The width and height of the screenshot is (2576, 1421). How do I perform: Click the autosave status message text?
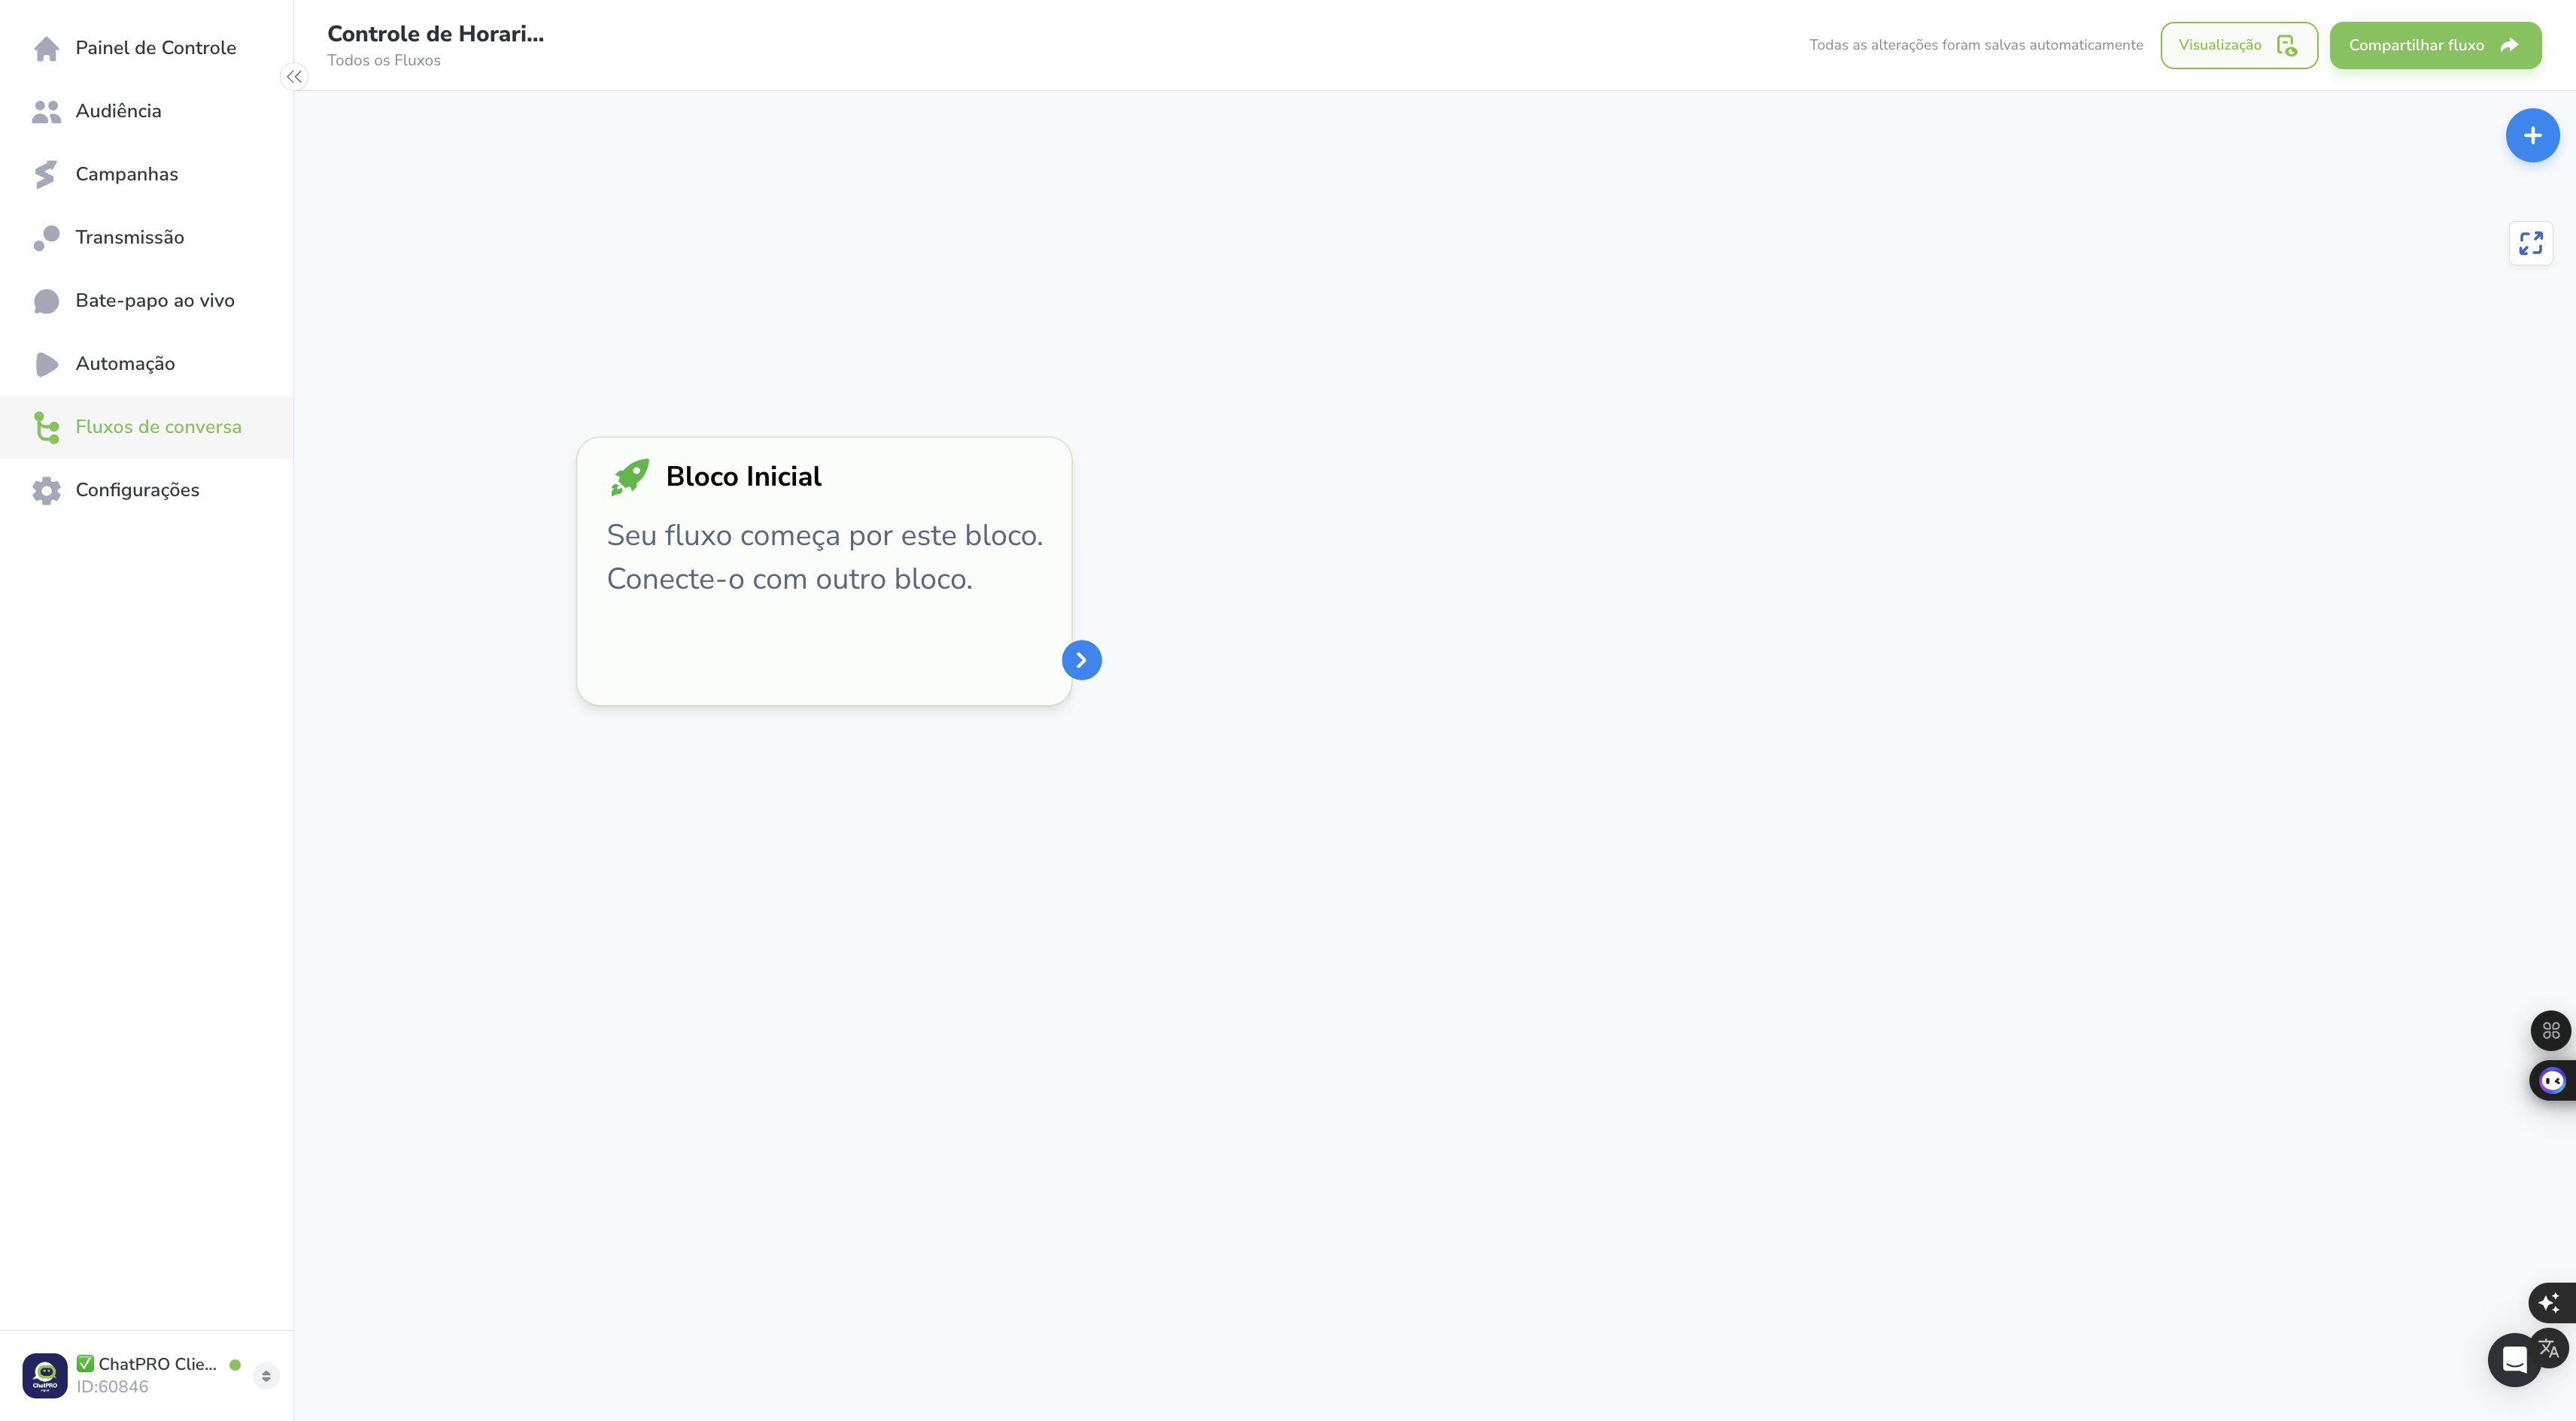coord(1976,46)
